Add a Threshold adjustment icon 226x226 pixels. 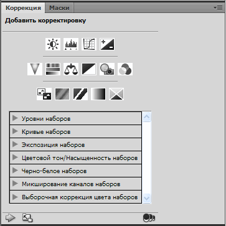tap(80, 94)
